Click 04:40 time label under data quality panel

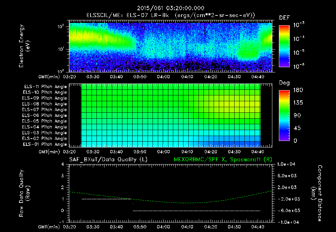pos(258,227)
